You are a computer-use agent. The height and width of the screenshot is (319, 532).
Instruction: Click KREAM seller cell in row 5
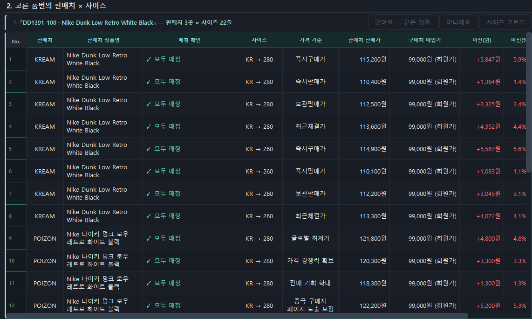(45, 149)
